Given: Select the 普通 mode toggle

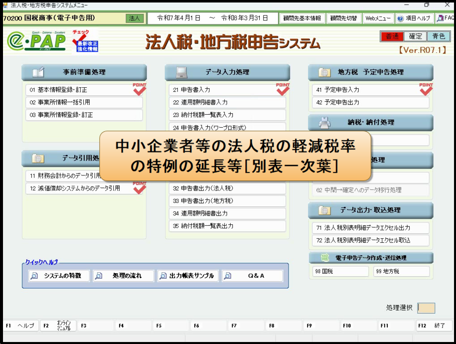Looking at the screenshot, I should (392, 36).
